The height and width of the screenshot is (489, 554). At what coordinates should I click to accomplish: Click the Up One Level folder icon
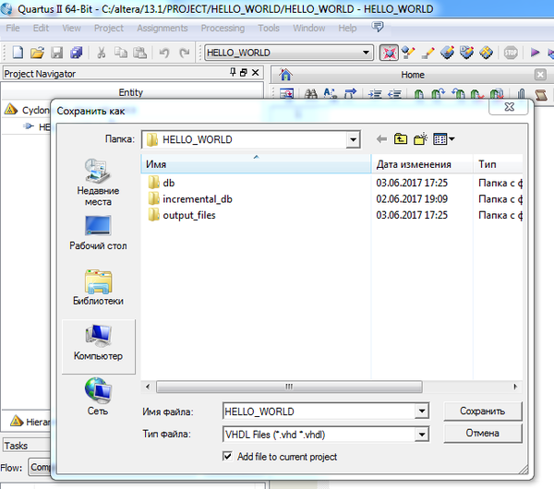pos(401,139)
